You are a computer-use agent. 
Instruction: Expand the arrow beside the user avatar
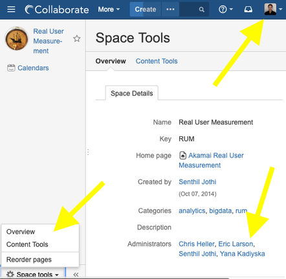(280, 10)
